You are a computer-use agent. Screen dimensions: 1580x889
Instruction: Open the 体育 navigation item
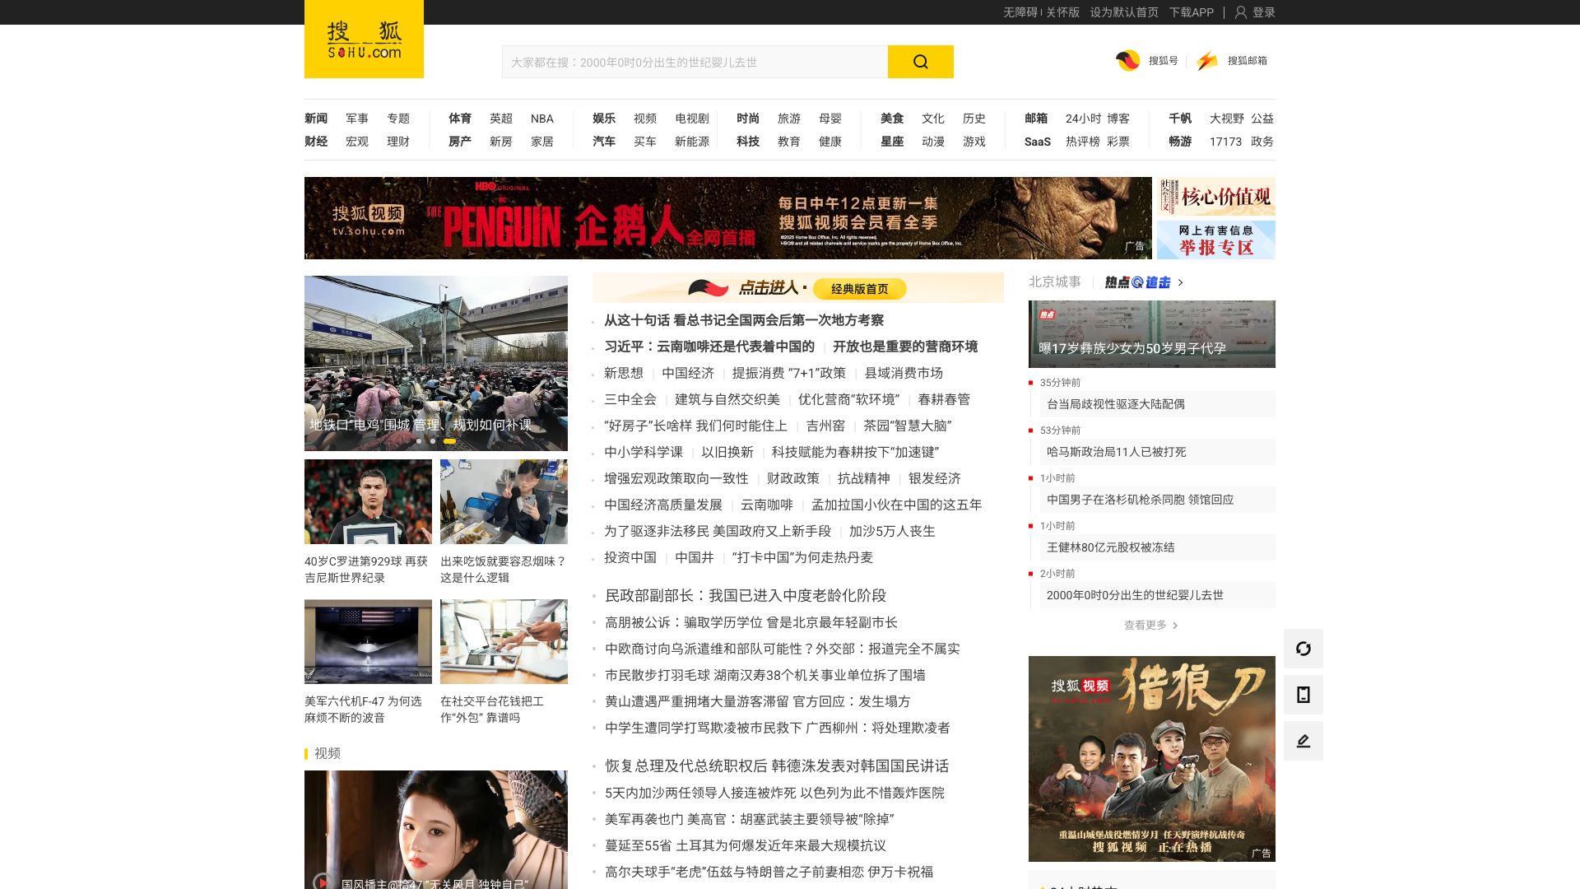coord(460,119)
